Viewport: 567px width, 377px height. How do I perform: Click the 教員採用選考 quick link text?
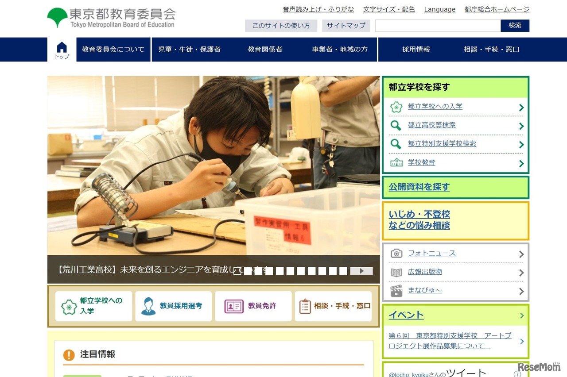181,306
